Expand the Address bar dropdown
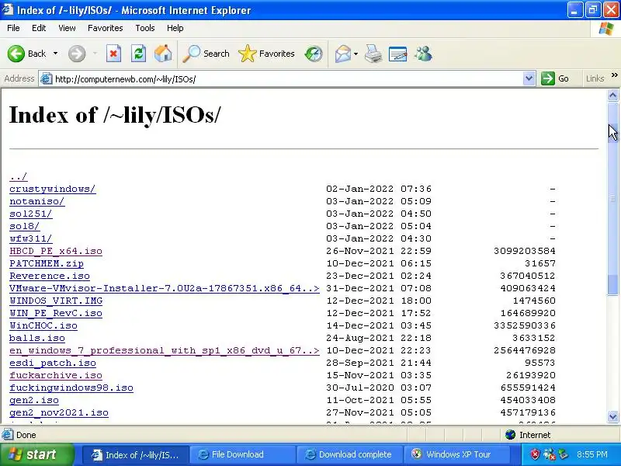The image size is (621, 466). 529,79
